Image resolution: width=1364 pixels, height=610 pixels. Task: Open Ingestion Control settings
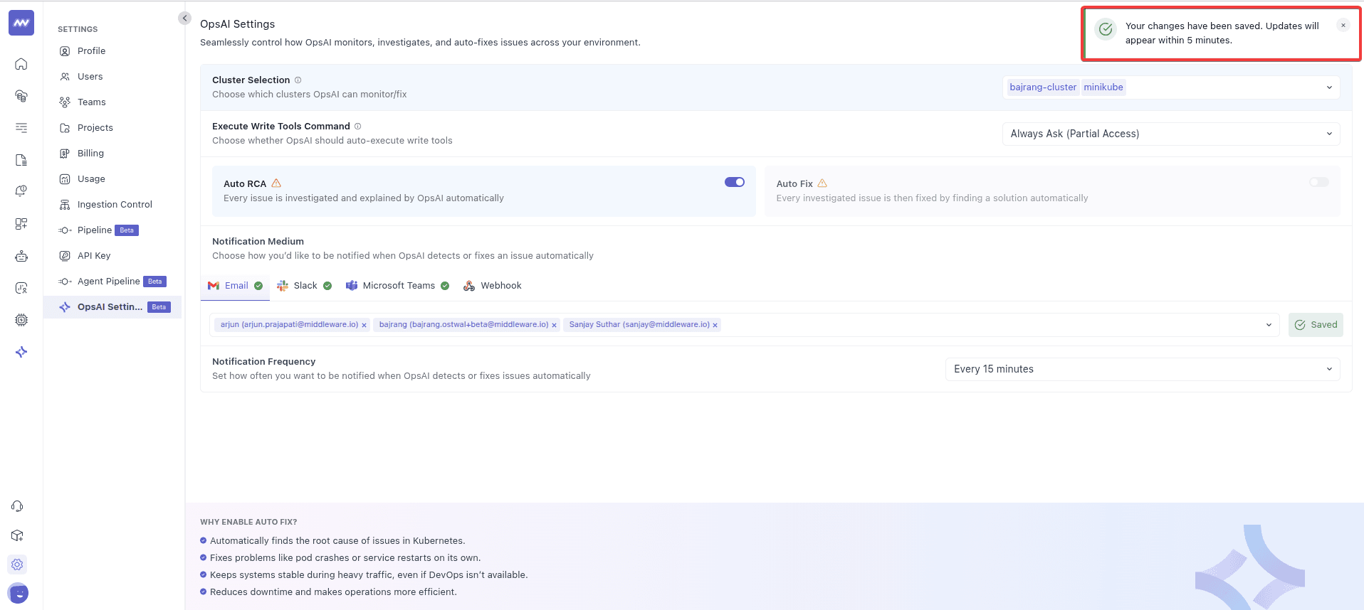[x=114, y=205]
